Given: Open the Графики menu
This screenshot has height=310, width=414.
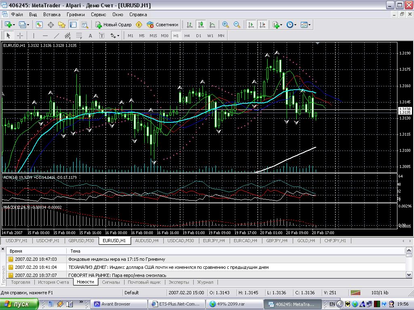Looking at the screenshot, I should tap(76, 14).
